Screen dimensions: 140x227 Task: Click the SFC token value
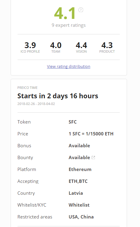point(73,122)
